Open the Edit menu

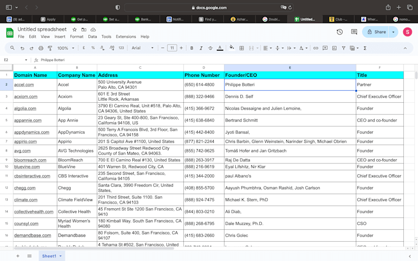[32, 37]
